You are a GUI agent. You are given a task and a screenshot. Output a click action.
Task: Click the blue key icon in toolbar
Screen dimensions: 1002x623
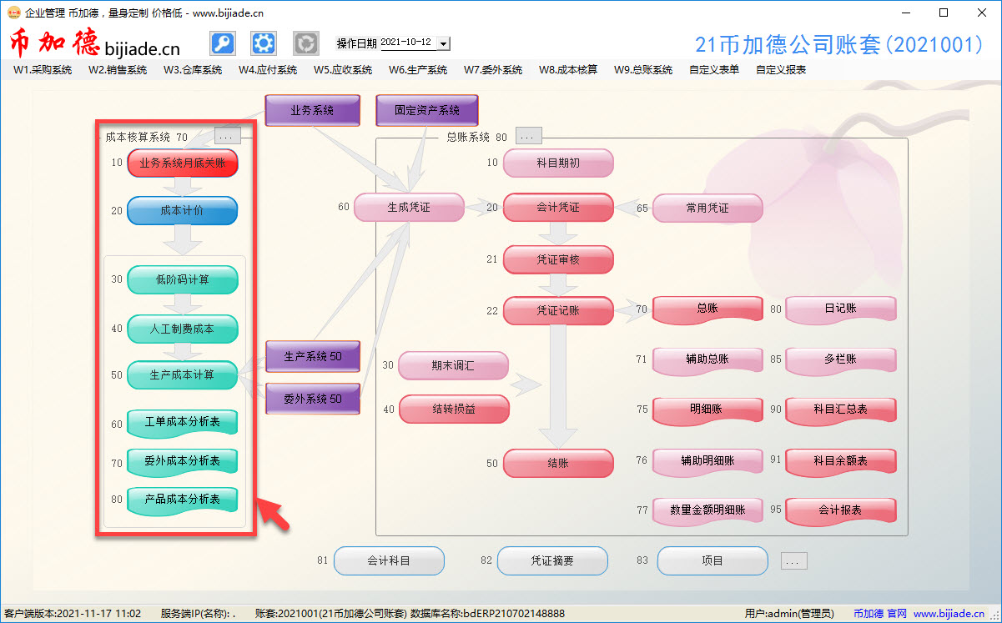[222, 43]
